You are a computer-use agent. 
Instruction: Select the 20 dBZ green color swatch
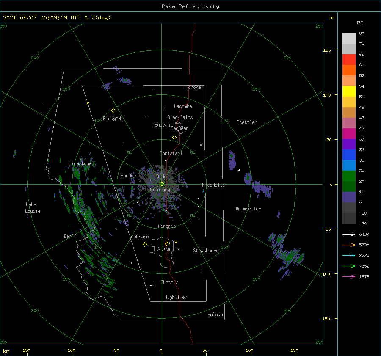(x=349, y=176)
